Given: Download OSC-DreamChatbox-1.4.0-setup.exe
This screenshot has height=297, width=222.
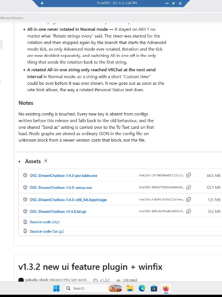Looking at the screenshot, I should pyautogui.click(x=61, y=187).
